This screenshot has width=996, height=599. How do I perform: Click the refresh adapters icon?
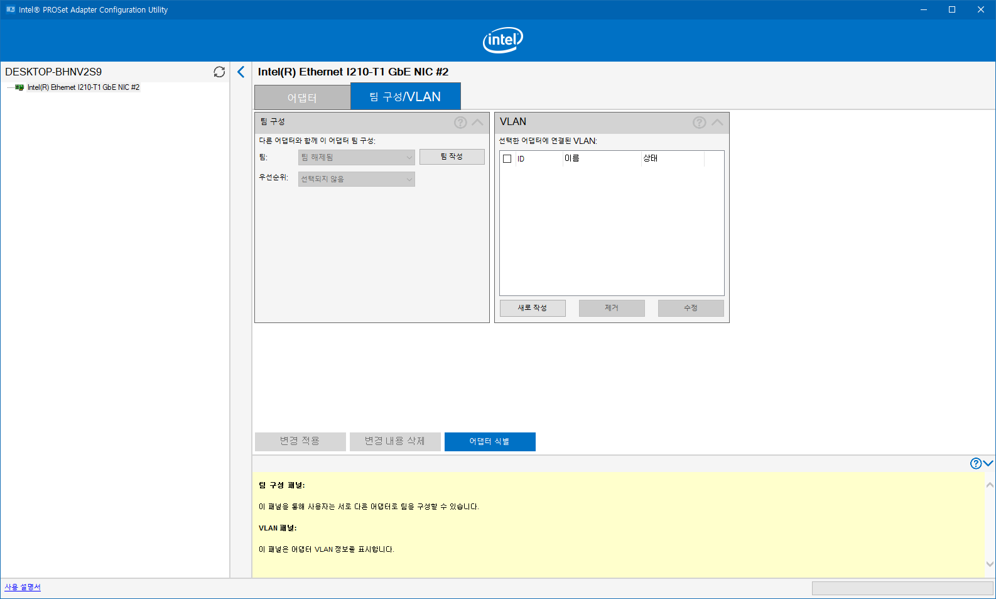pos(219,72)
